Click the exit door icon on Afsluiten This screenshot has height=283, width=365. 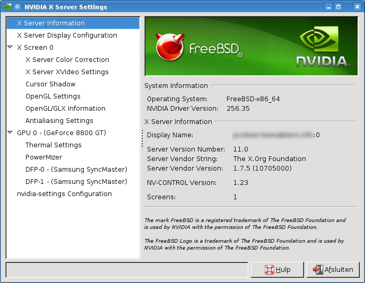click(318, 270)
